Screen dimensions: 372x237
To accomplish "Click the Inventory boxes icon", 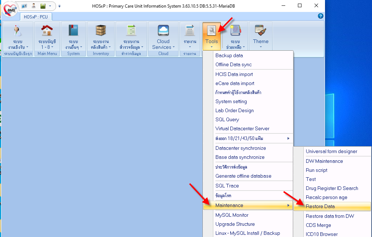I will pos(101,30).
